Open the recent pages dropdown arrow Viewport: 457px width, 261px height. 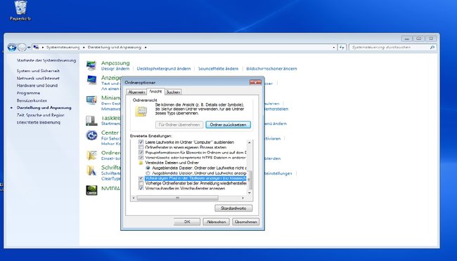click(x=29, y=48)
